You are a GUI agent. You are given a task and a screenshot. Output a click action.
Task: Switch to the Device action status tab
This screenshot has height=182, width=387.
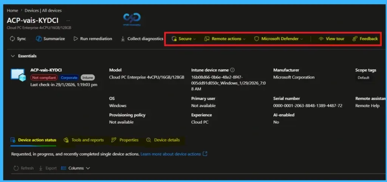pyautogui.click(x=33, y=140)
